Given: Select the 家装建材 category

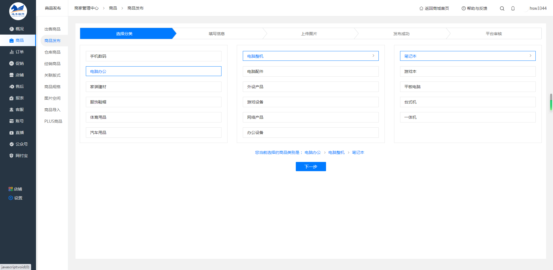Looking at the screenshot, I should (x=154, y=87).
